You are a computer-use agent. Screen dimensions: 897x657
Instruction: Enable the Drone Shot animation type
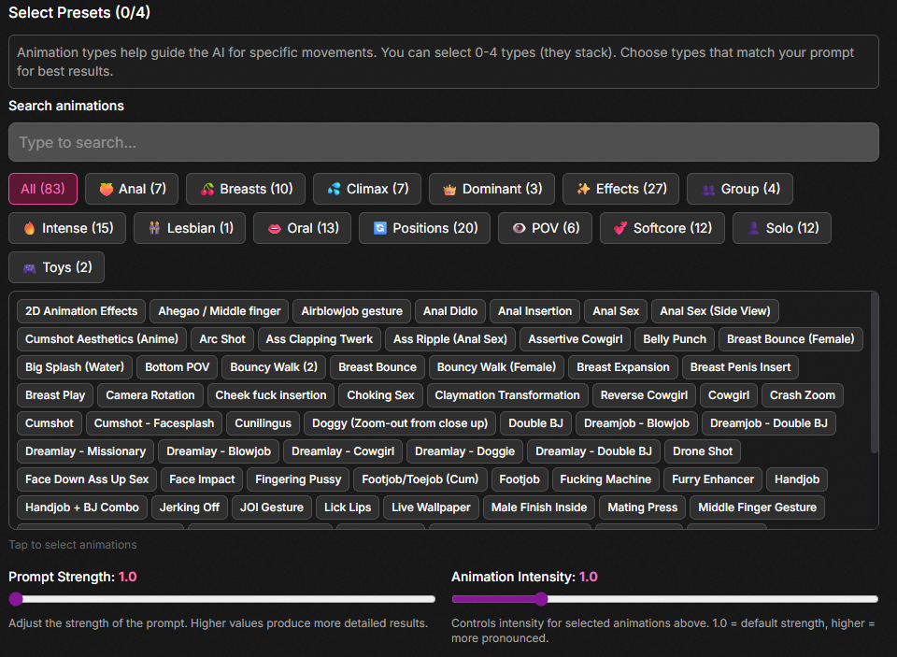[x=702, y=451]
